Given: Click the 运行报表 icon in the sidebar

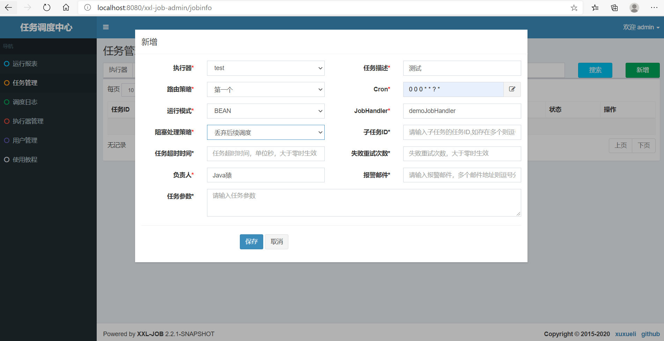Looking at the screenshot, I should [6, 63].
